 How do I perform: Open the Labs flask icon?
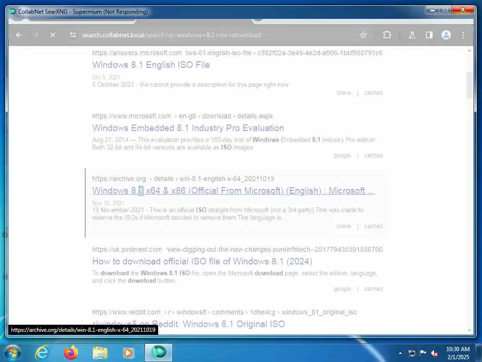412,35
